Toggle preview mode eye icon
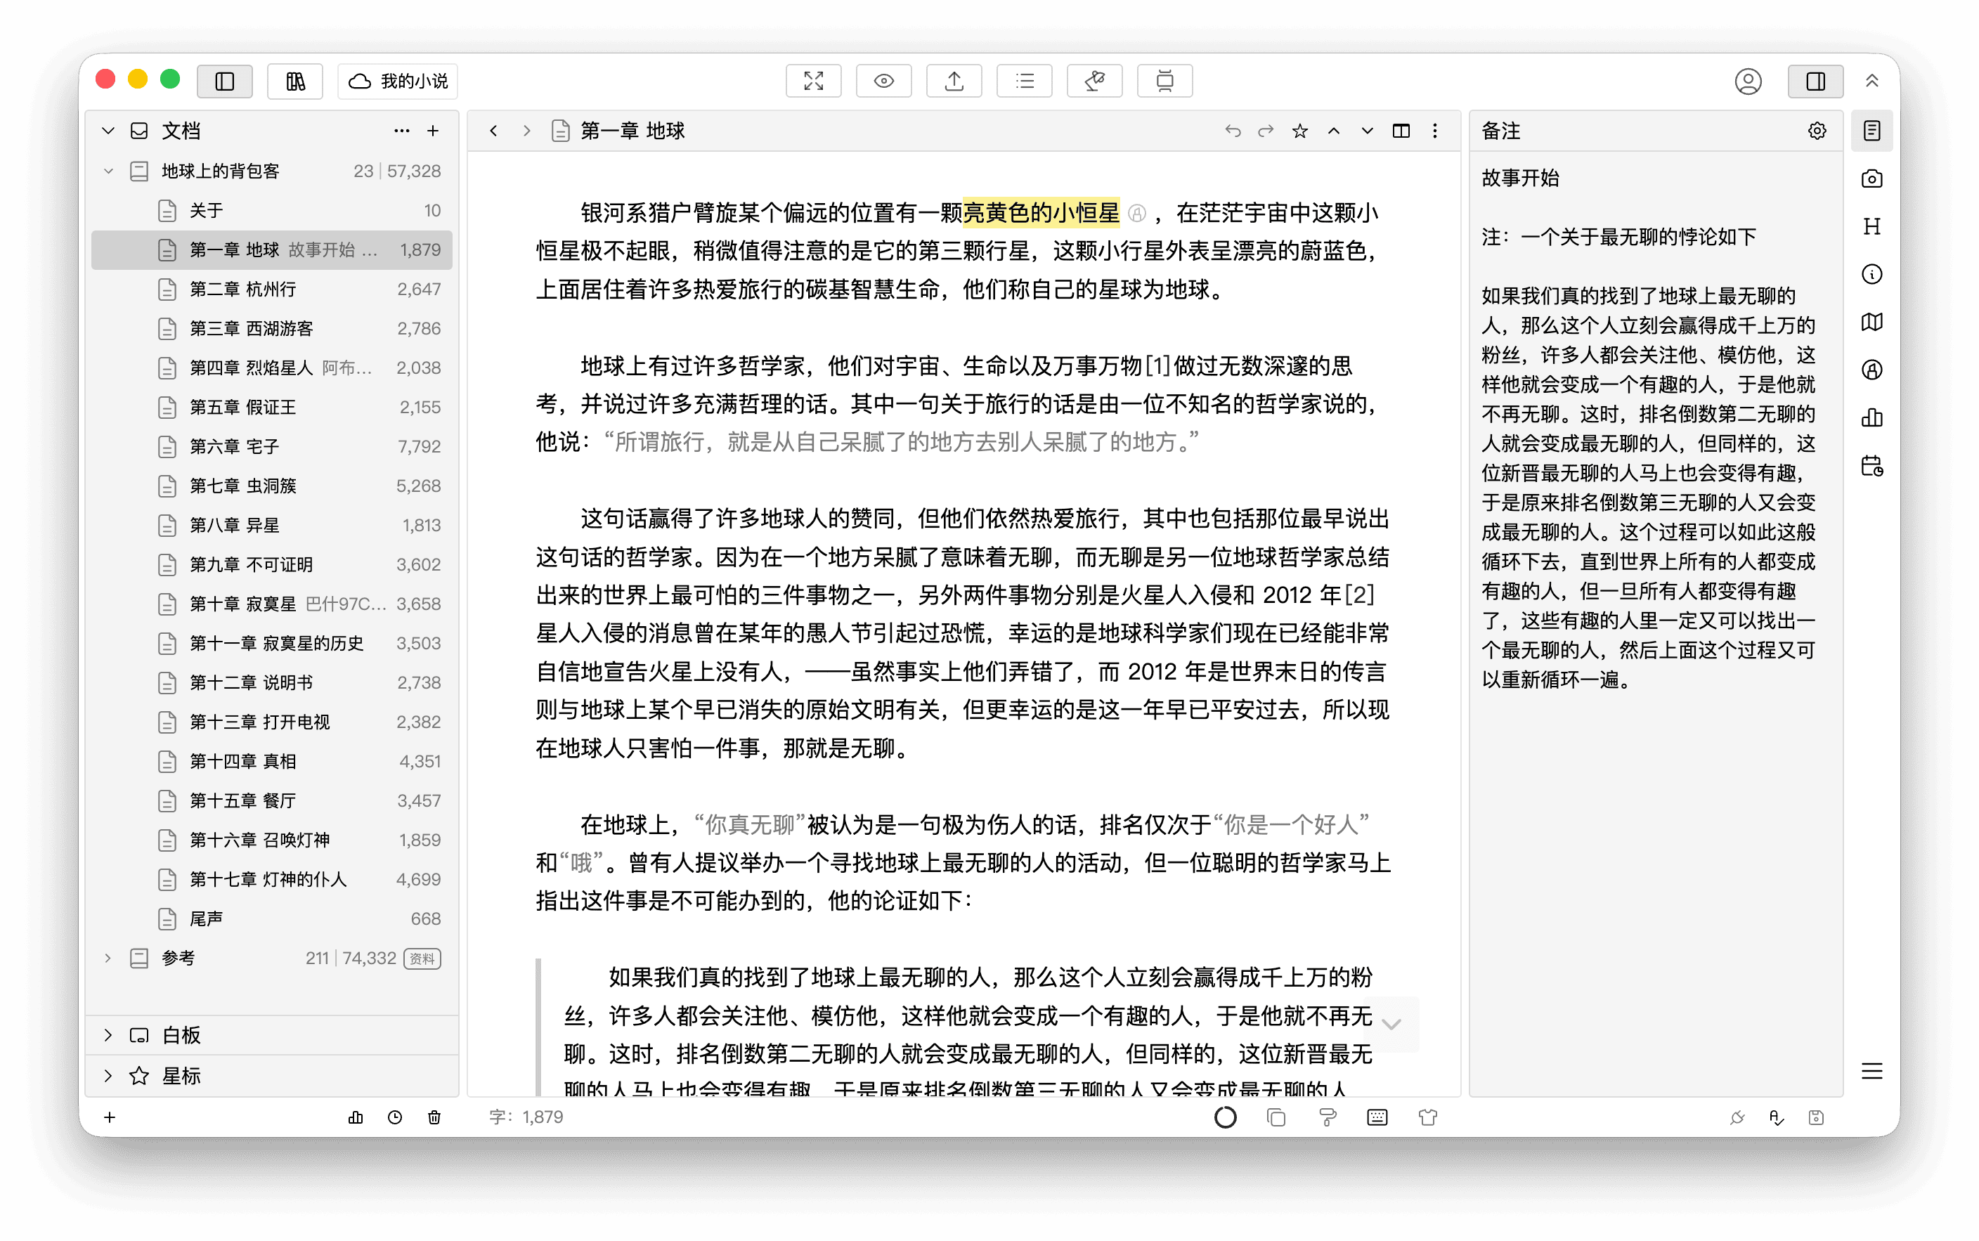The image size is (1979, 1241). [883, 80]
